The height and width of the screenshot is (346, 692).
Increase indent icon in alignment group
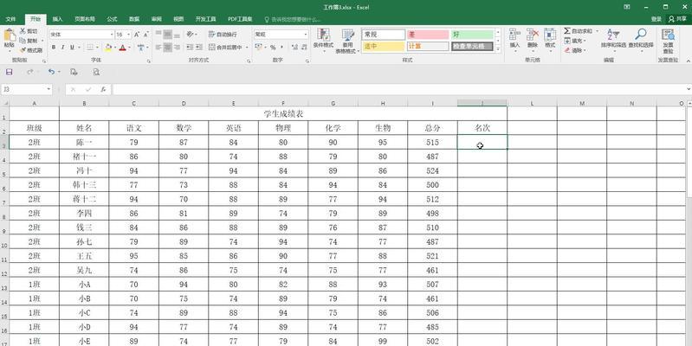click(199, 48)
